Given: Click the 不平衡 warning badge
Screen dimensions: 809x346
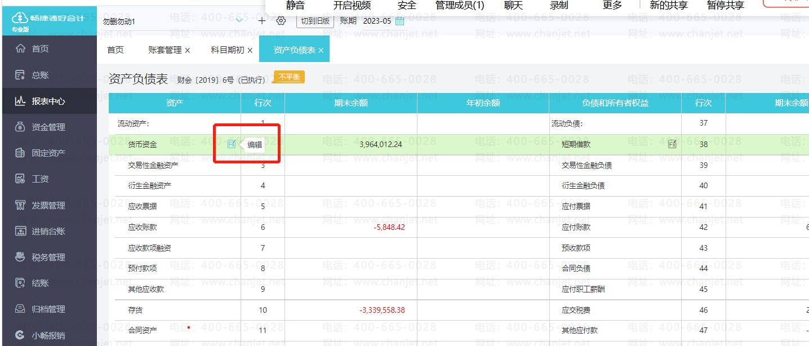Looking at the screenshot, I should (x=289, y=77).
